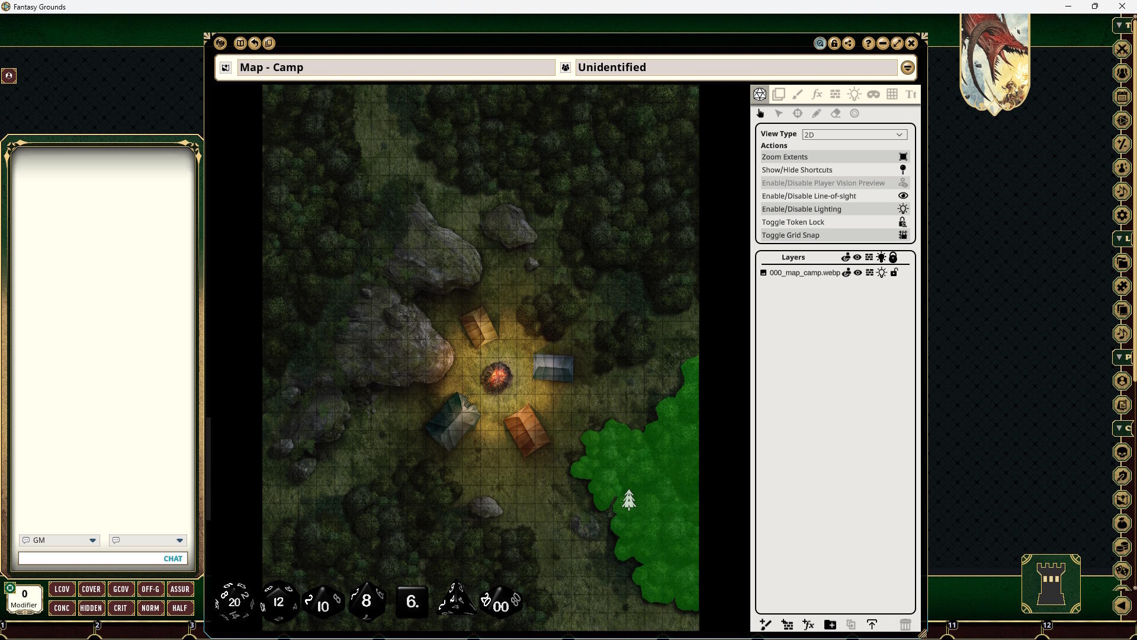Image resolution: width=1137 pixels, height=640 pixels.
Task: Click the d8 die
Action: point(367,601)
